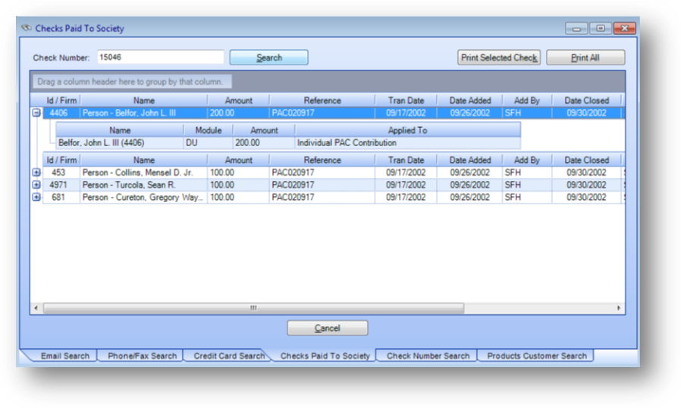Click SFH in the Turcola row

click(527, 185)
